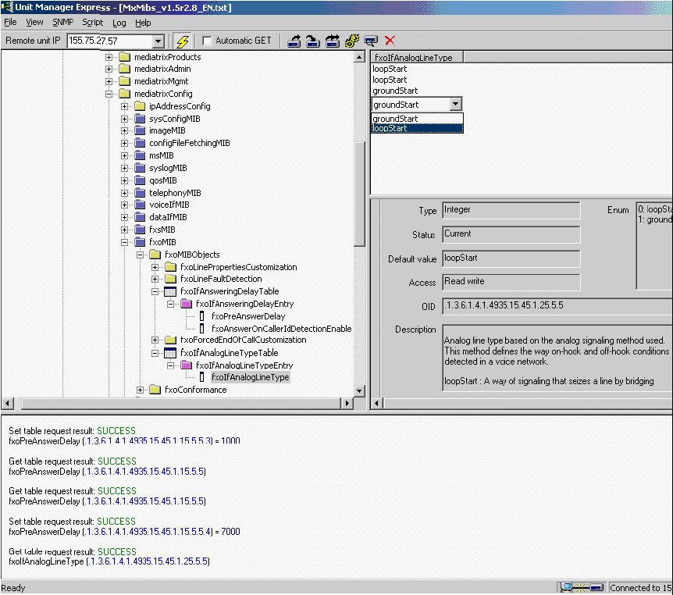The height and width of the screenshot is (595, 673).
Task: Open the Help menu
Action: pos(143,23)
